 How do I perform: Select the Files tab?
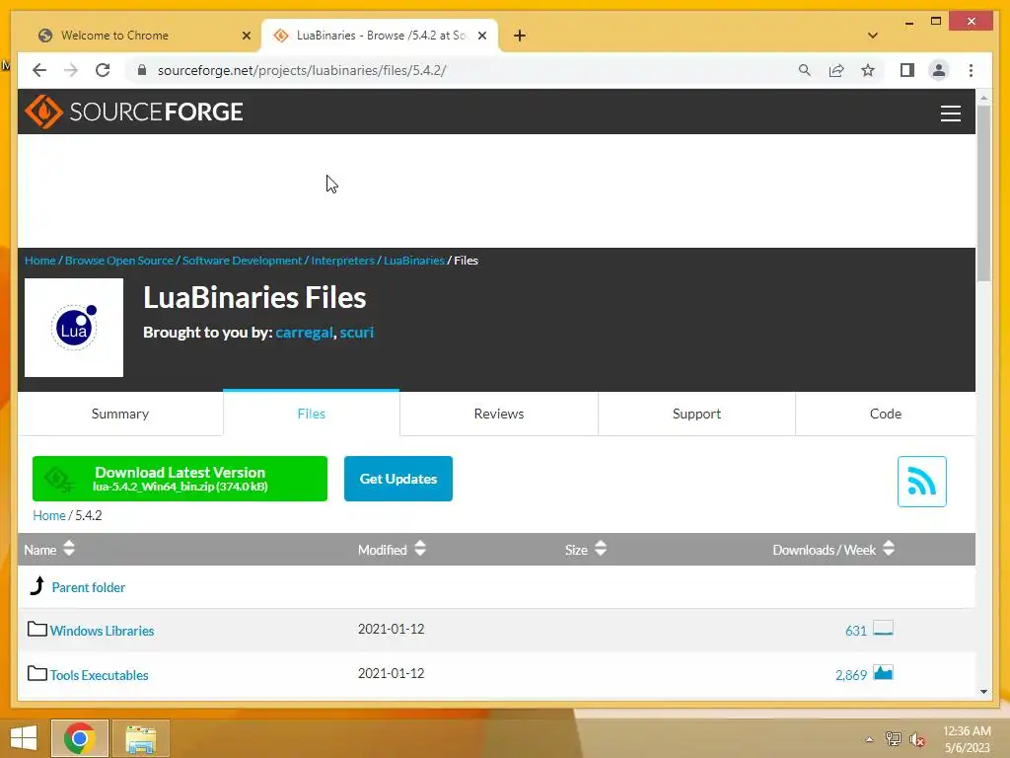311,414
